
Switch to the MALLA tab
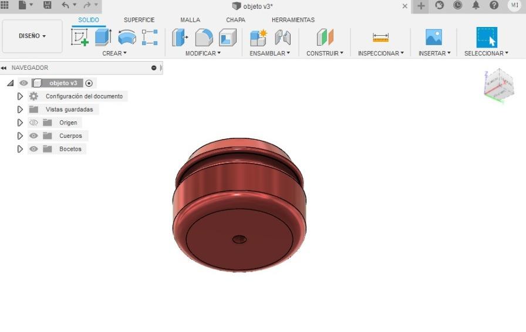click(x=190, y=20)
